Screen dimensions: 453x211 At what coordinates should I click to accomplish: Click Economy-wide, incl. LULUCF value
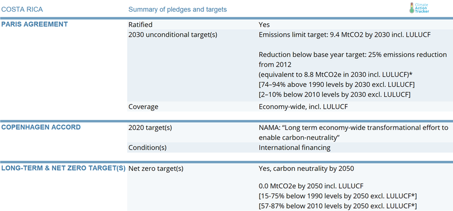click(303, 107)
